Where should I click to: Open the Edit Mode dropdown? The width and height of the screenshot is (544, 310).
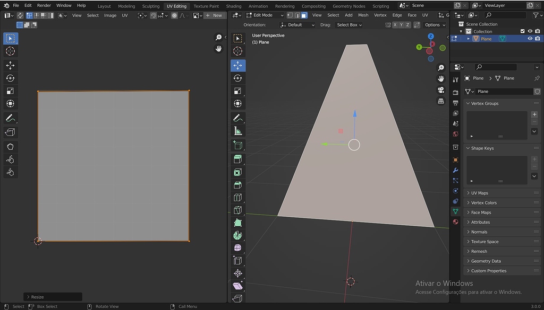click(262, 15)
